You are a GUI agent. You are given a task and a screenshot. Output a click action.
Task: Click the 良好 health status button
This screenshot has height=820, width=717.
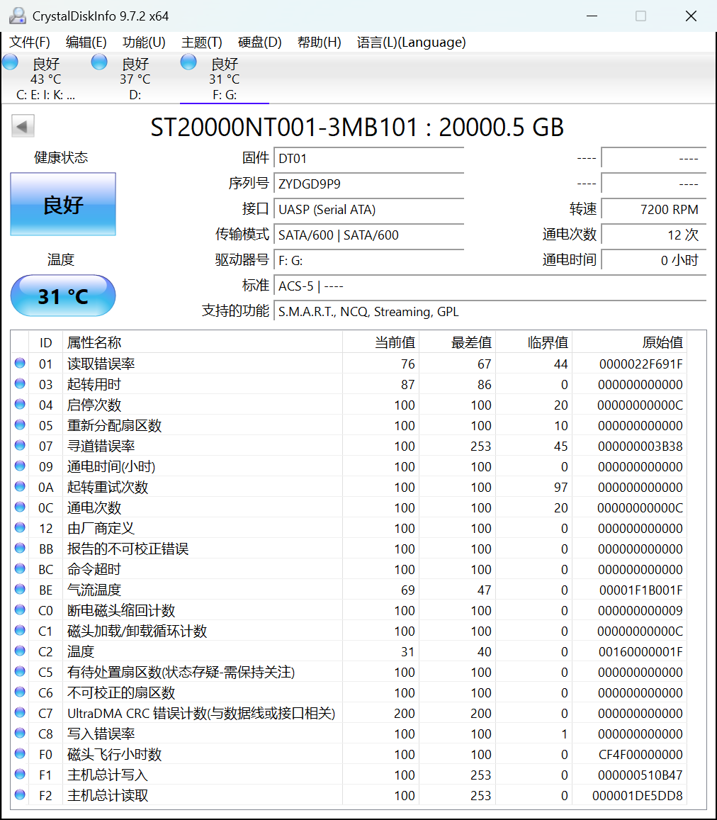tap(63, 204)
